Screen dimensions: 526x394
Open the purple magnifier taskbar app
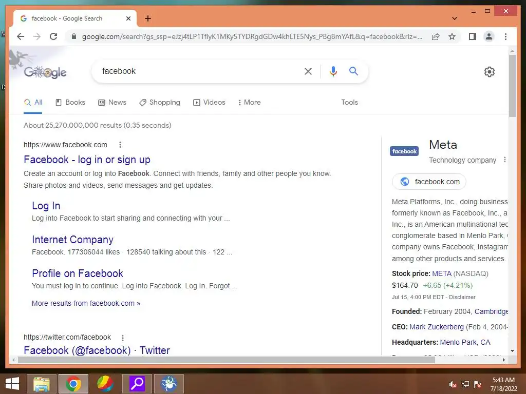[x=137, y=384]
